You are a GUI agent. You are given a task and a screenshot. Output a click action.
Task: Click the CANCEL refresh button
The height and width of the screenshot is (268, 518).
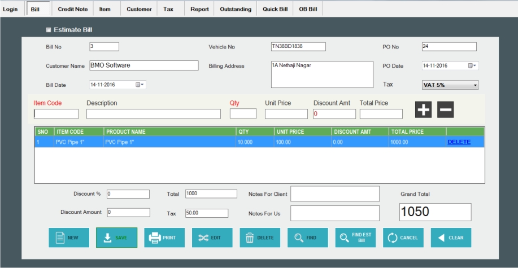point(403,238)
